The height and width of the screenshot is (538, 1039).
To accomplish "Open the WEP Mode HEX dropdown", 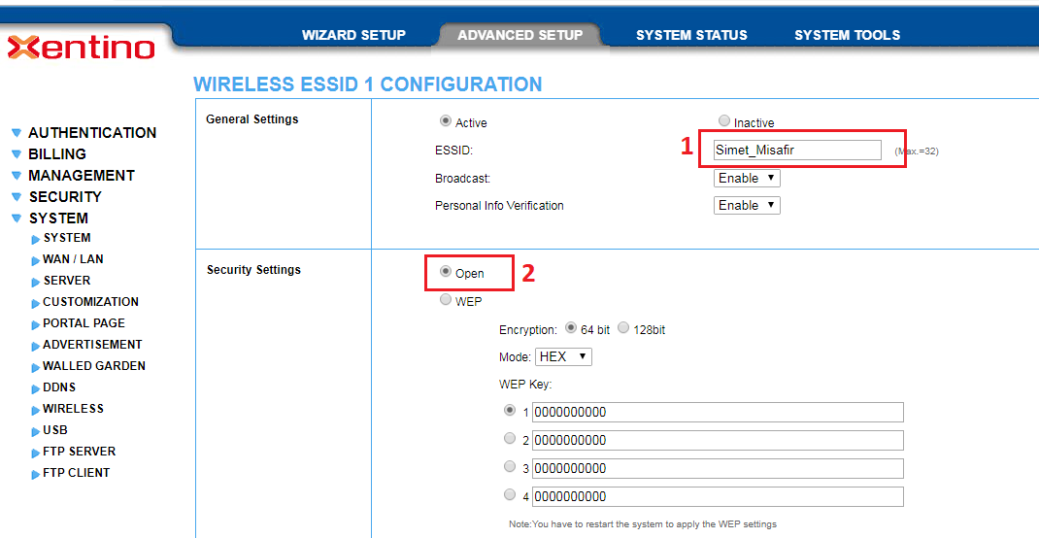I will 563,357.
